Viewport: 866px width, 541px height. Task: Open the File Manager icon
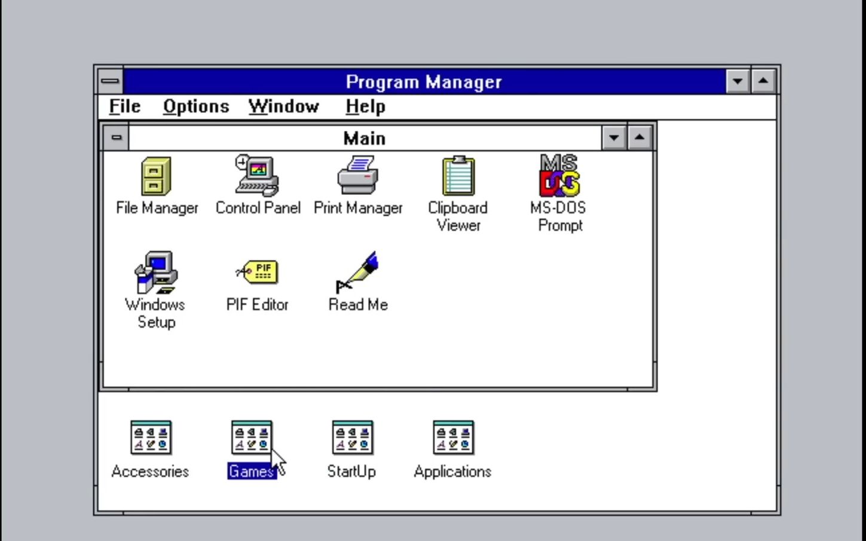click(x=156, y=176)
